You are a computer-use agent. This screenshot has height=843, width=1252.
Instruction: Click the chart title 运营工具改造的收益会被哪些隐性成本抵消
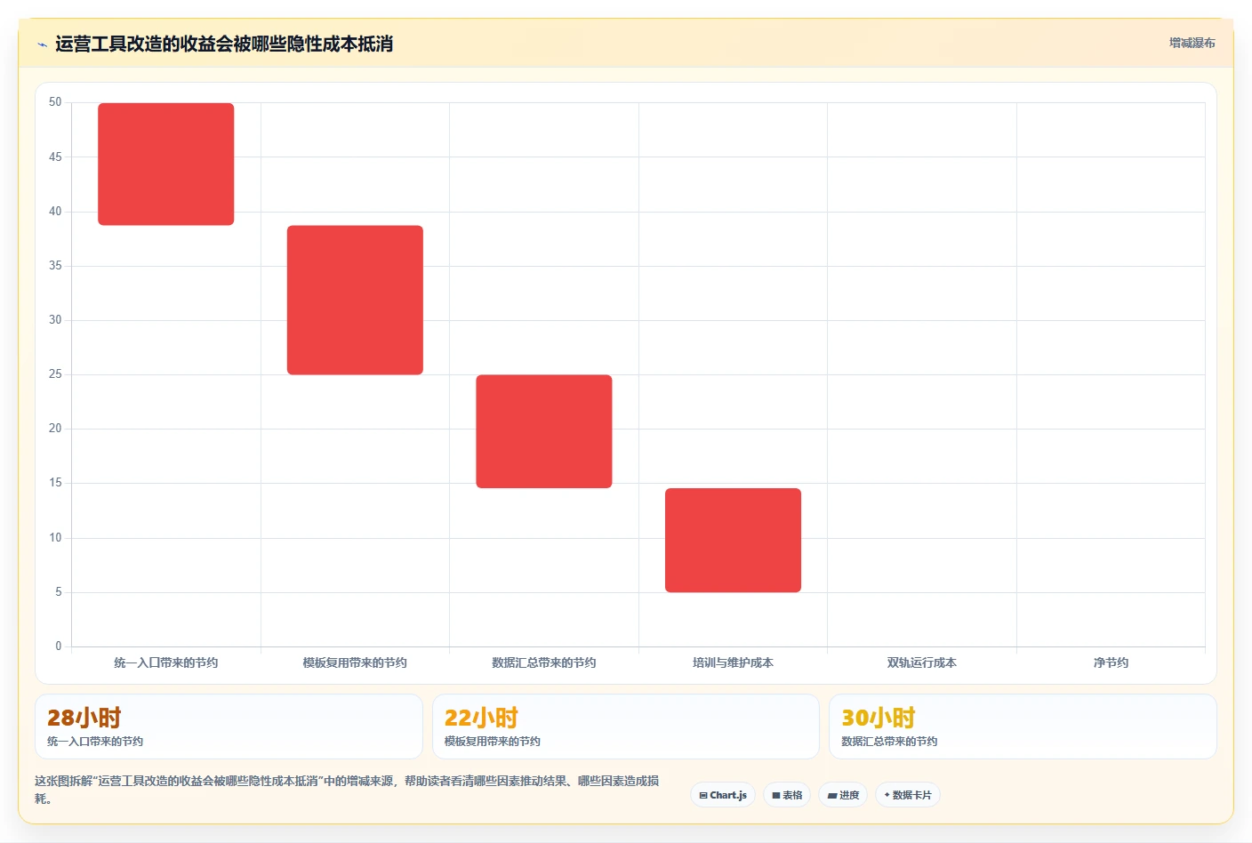[x=224, y=44]
